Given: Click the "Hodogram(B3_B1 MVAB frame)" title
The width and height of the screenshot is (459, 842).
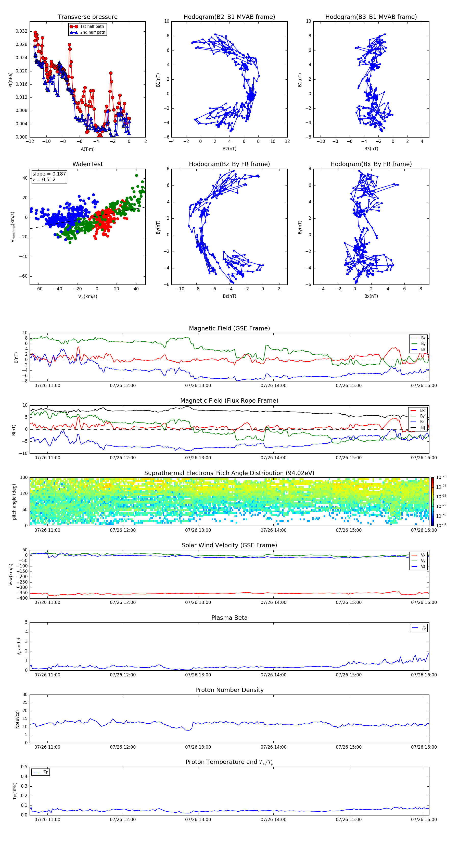Looking at the screenshot, I should (371, 17).
